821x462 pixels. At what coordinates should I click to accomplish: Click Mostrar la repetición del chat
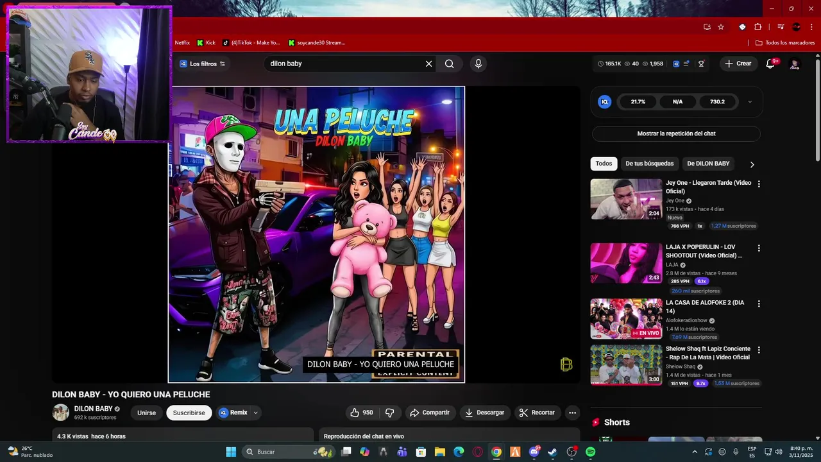[676, 133]
